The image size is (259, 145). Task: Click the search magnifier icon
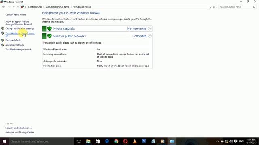254,7
